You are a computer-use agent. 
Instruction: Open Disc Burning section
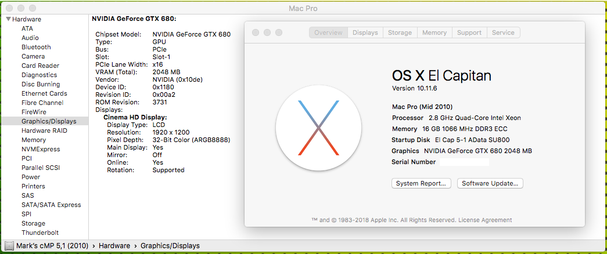click(x=41, y=84)
